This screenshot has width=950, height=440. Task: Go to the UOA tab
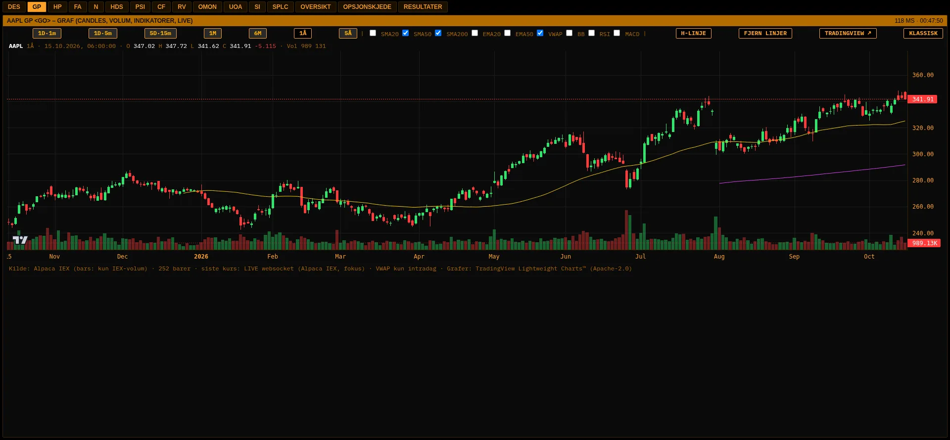click(236, 7)
